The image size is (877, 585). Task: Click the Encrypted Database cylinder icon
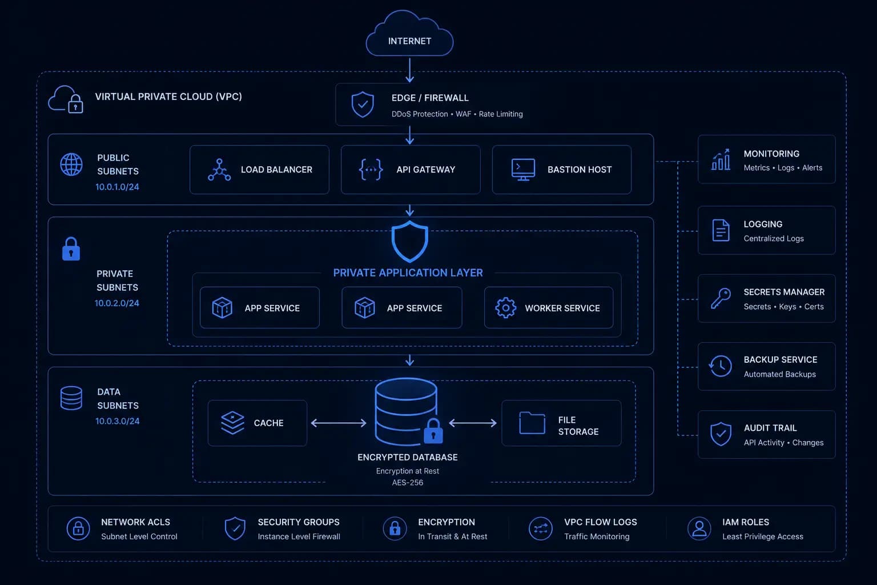[408, 411]
